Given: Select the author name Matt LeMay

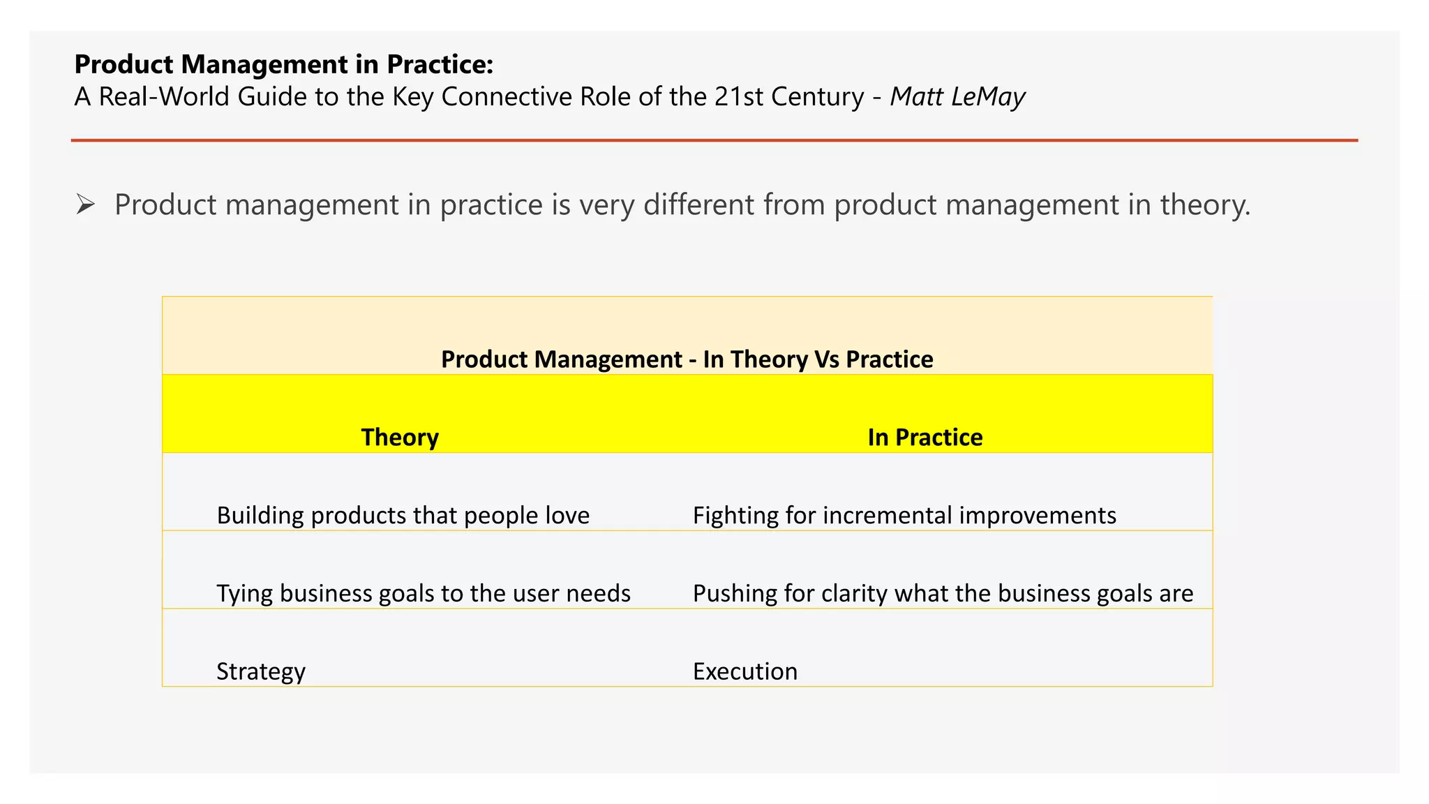Looking at the screenshot, I should (x=957, y=96).
